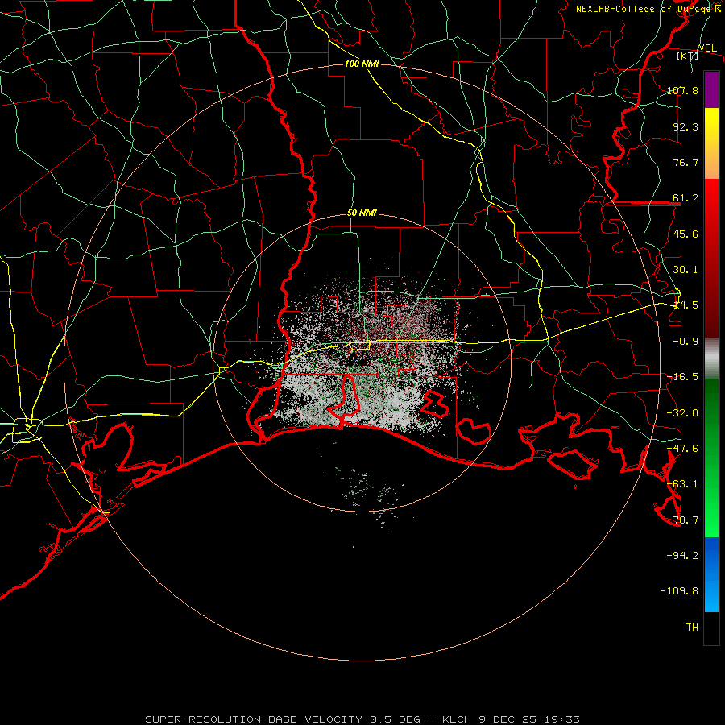Click the TH threshold label

coord(692,627)
